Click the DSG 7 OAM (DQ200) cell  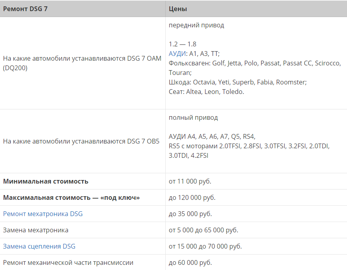[82, 63]
